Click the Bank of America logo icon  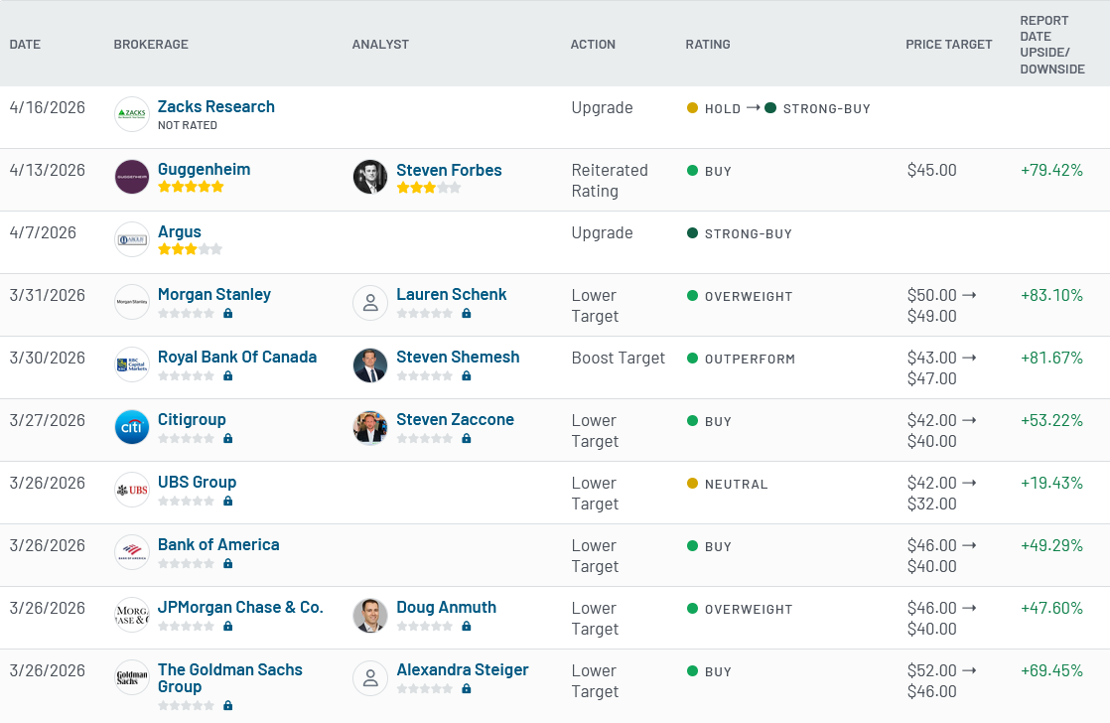132,552
